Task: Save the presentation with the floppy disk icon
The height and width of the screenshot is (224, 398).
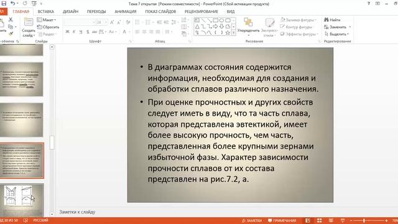Action: [4, 3]
